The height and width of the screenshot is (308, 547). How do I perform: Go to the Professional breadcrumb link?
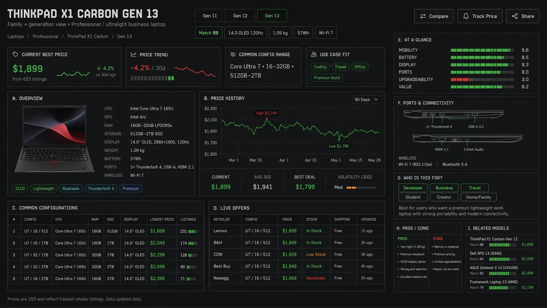45,36
